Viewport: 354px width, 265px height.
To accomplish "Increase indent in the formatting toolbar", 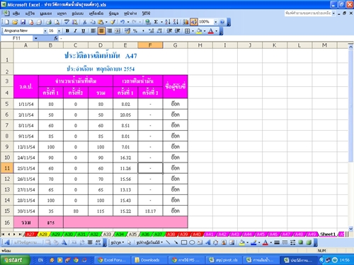I will 177,31.
